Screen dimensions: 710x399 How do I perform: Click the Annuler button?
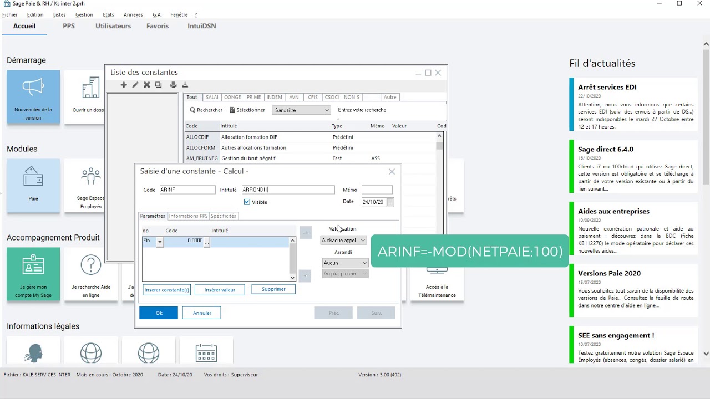(202, 313)
